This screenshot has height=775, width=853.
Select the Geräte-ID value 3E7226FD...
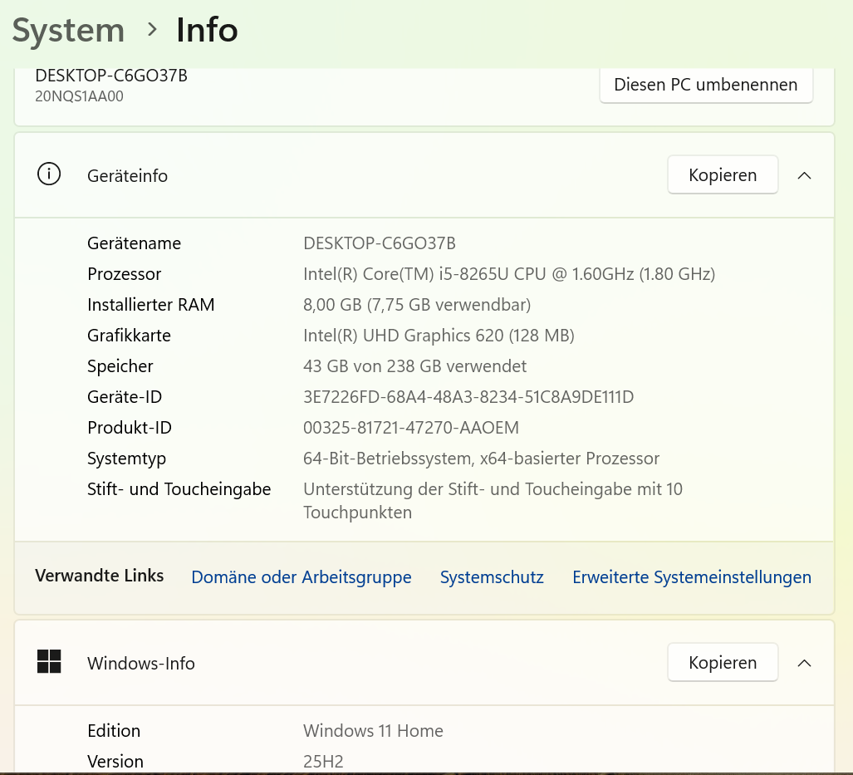[x=468, y=397]
